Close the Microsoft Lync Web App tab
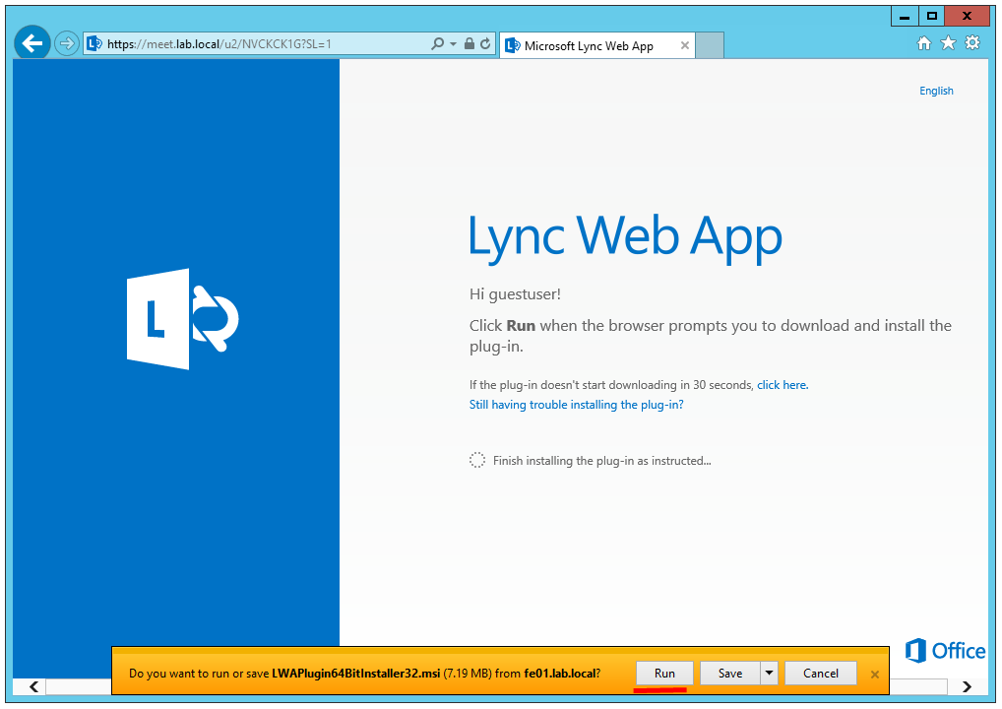1002x709 pixels. [684, 45]
